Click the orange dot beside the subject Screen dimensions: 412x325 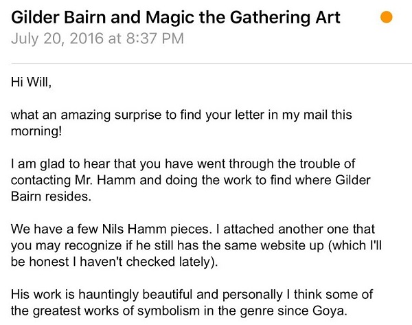click(386, 16)
